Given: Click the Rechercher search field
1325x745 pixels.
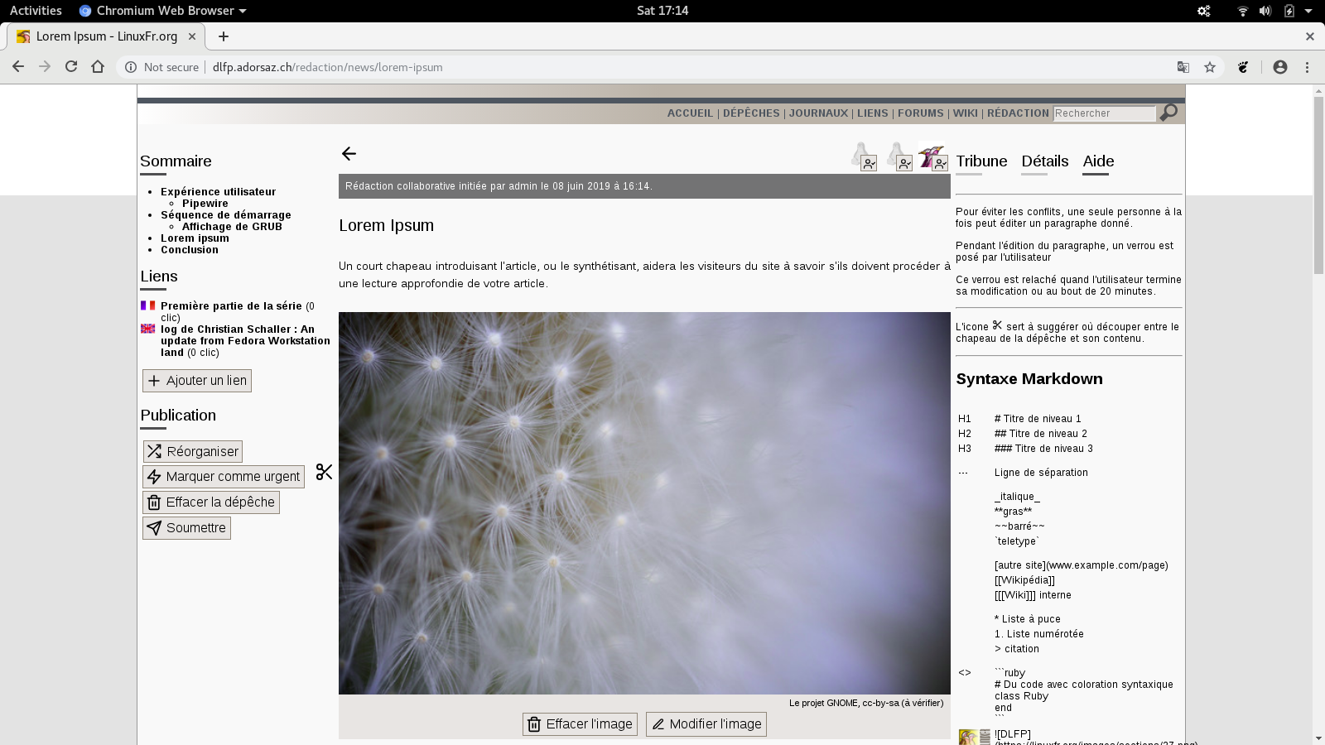Looking at the screenshot, I should (1104, 113).
